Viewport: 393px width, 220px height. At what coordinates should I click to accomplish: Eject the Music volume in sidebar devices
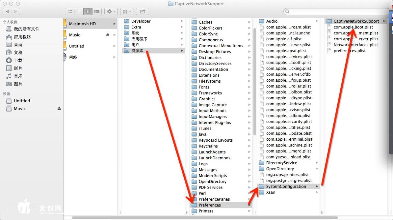point(59,109)
